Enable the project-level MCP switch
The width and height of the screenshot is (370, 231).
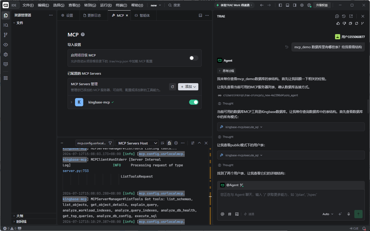[194, 58]
